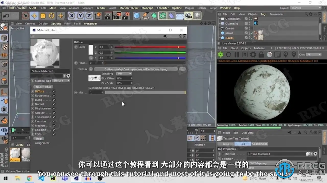Disable the Bump channel checkbox
Viewport: 327px width, 183px height.
[54, 100]
